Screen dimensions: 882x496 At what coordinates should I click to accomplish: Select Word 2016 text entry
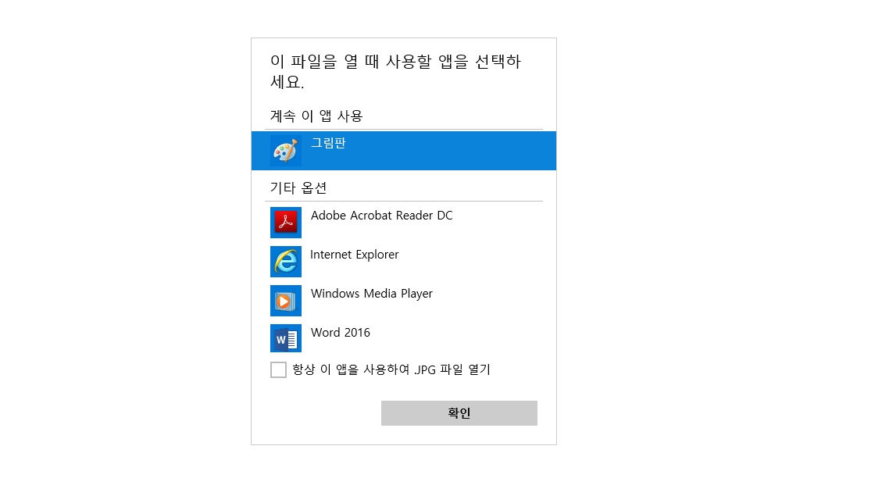[341, 332]
